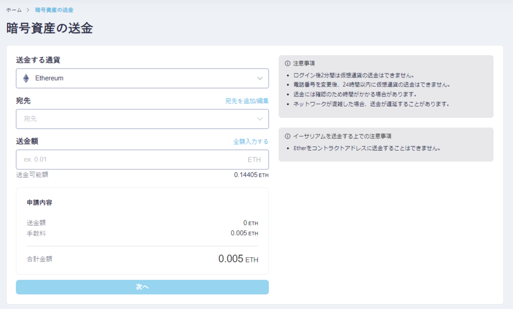Screen dimensions: 513x309
Task: Click the ログイン後2分間 notice line
Action: (354, 75)
